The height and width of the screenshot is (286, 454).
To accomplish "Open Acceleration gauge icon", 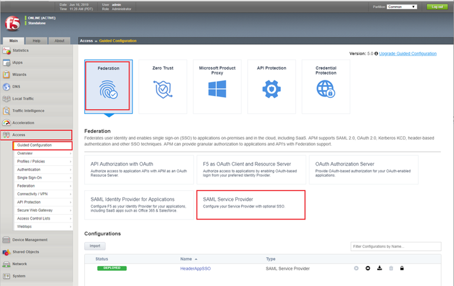I will (7, 123).
